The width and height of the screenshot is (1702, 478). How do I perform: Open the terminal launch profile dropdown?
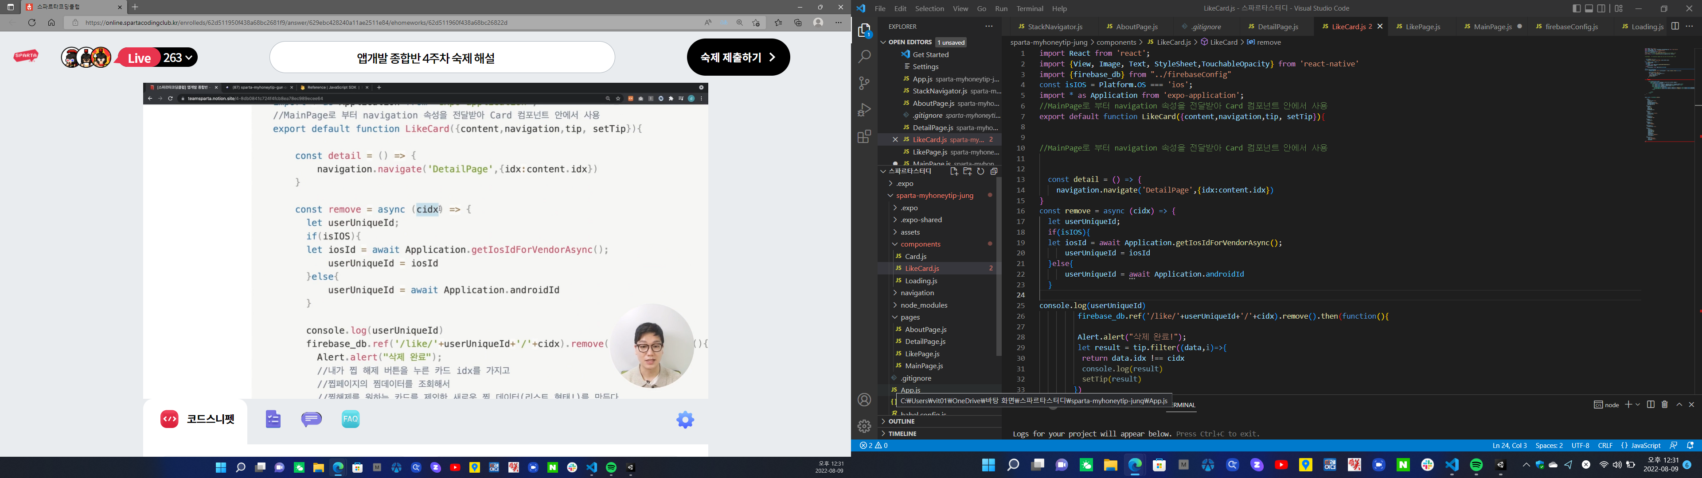tap(1637, 405)
